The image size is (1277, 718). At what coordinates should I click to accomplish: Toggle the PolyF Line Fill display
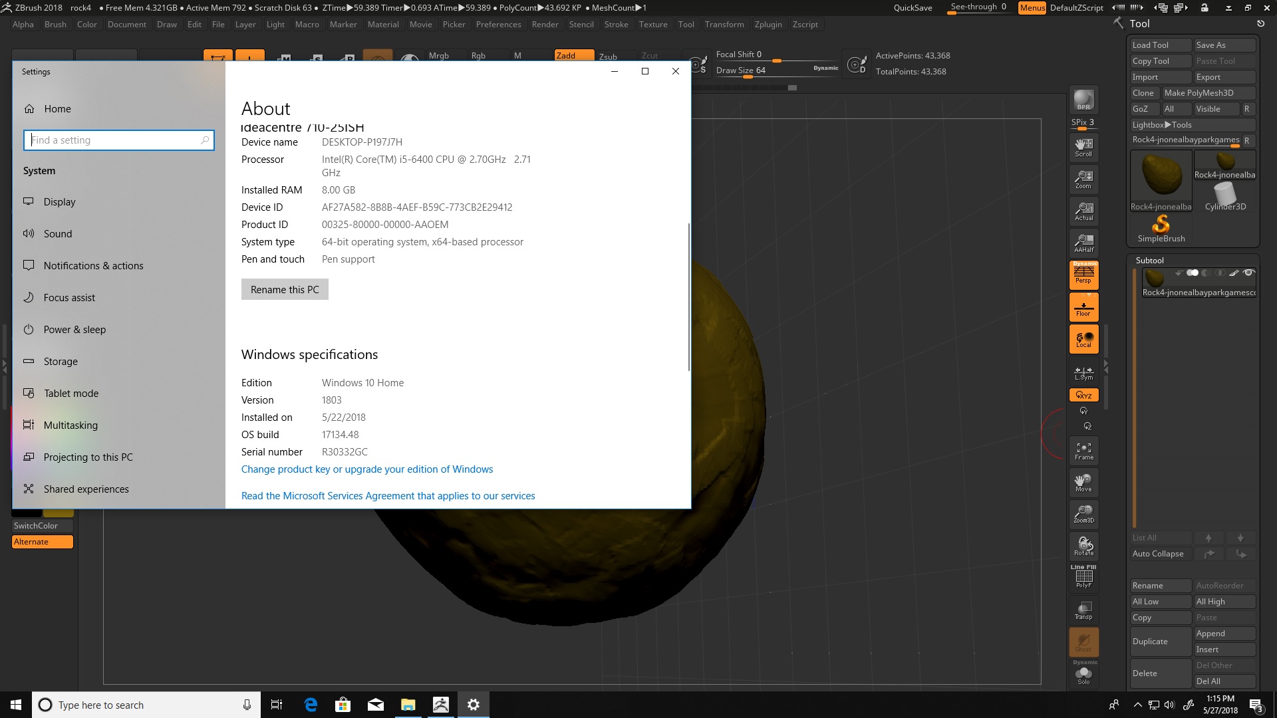[x=1083, y=577]
